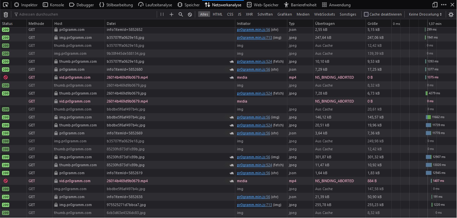Open the devtools three-dot options menu
Image resolution: width=457 pixels, height=218 pixels.
pos(444,5)
